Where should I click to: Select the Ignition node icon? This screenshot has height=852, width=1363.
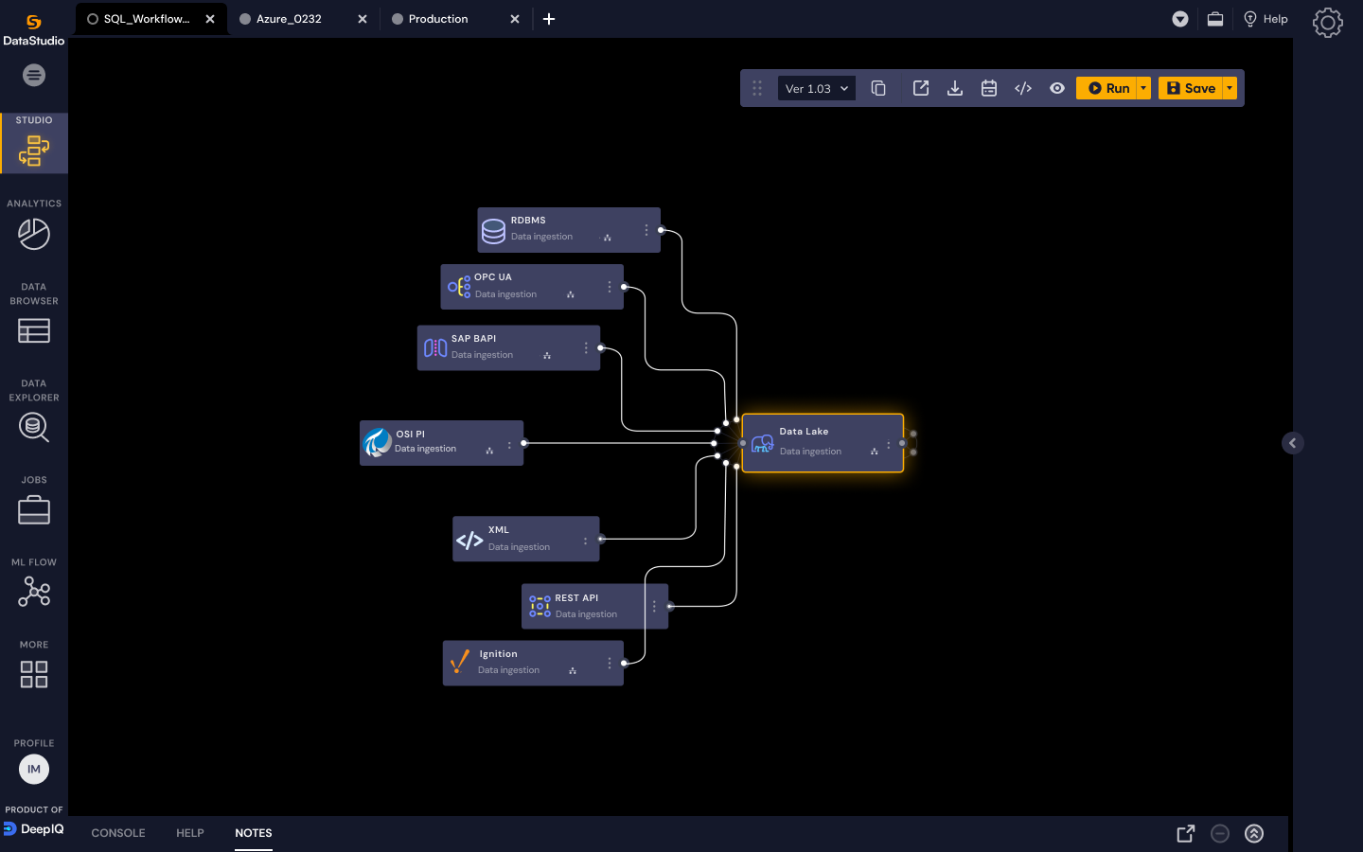point(460,662)
